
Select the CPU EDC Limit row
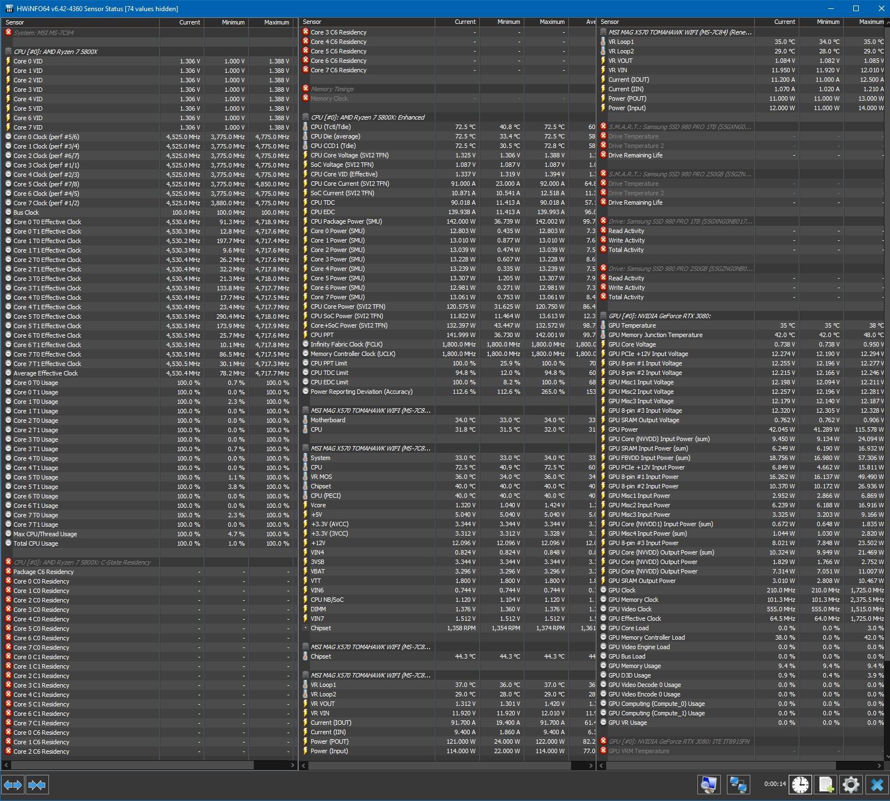pos(448,382)
